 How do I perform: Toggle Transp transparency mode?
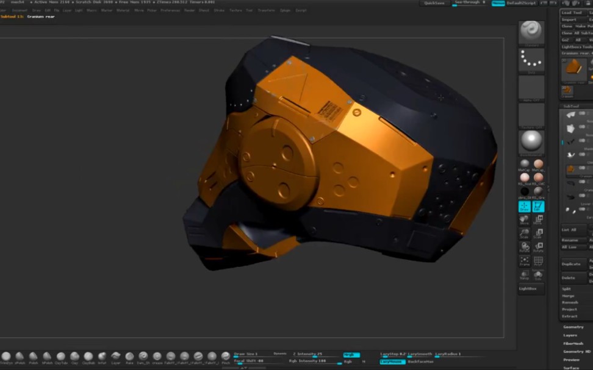(x=524, y=275)
